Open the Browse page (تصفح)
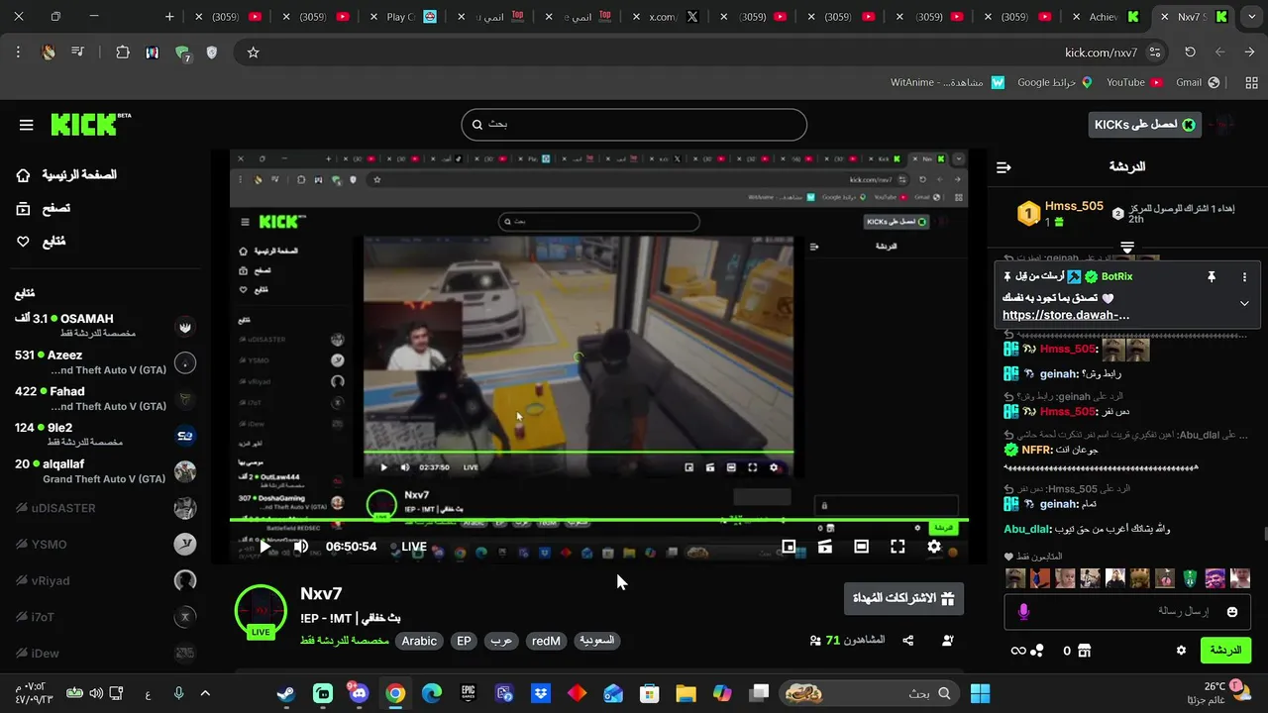 [x=43, y=208]
